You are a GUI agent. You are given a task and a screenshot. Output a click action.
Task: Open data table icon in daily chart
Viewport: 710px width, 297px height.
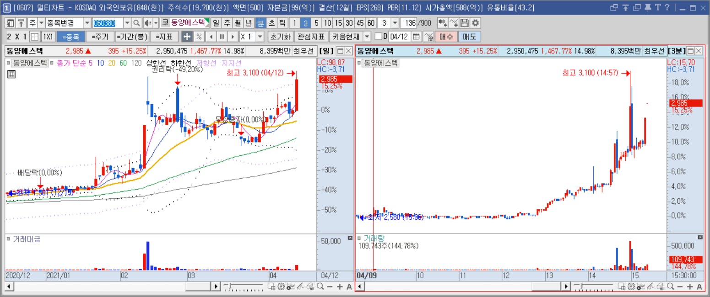(x=11, y=74)
